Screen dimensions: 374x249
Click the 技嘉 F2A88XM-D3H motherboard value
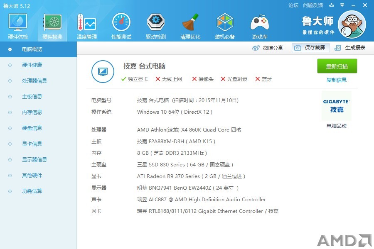pyautogui.click(x=176, y=141)
